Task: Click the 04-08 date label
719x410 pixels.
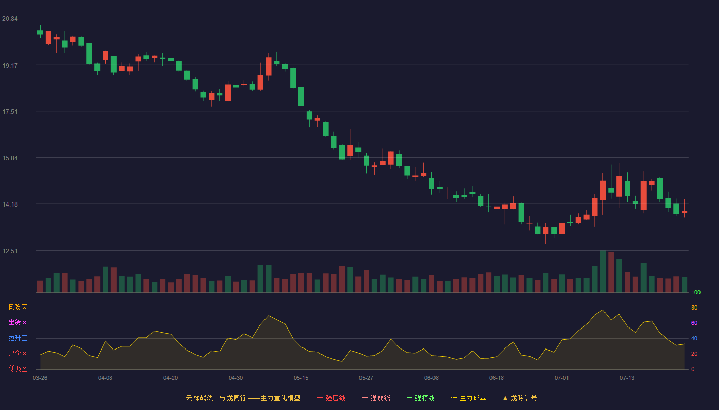Action: tap(105, 378)
